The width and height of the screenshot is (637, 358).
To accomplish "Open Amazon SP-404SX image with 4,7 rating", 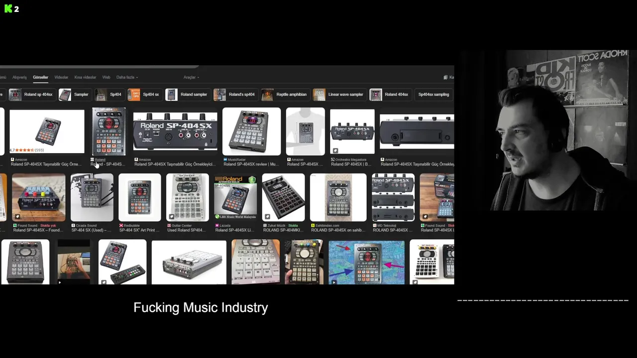I will (47, 131).
